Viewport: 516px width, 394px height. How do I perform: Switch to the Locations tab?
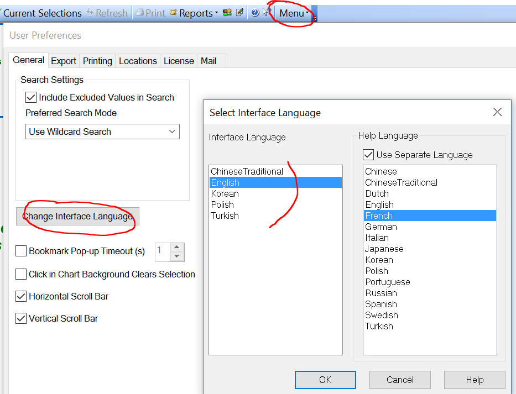(x=138, y=61)
